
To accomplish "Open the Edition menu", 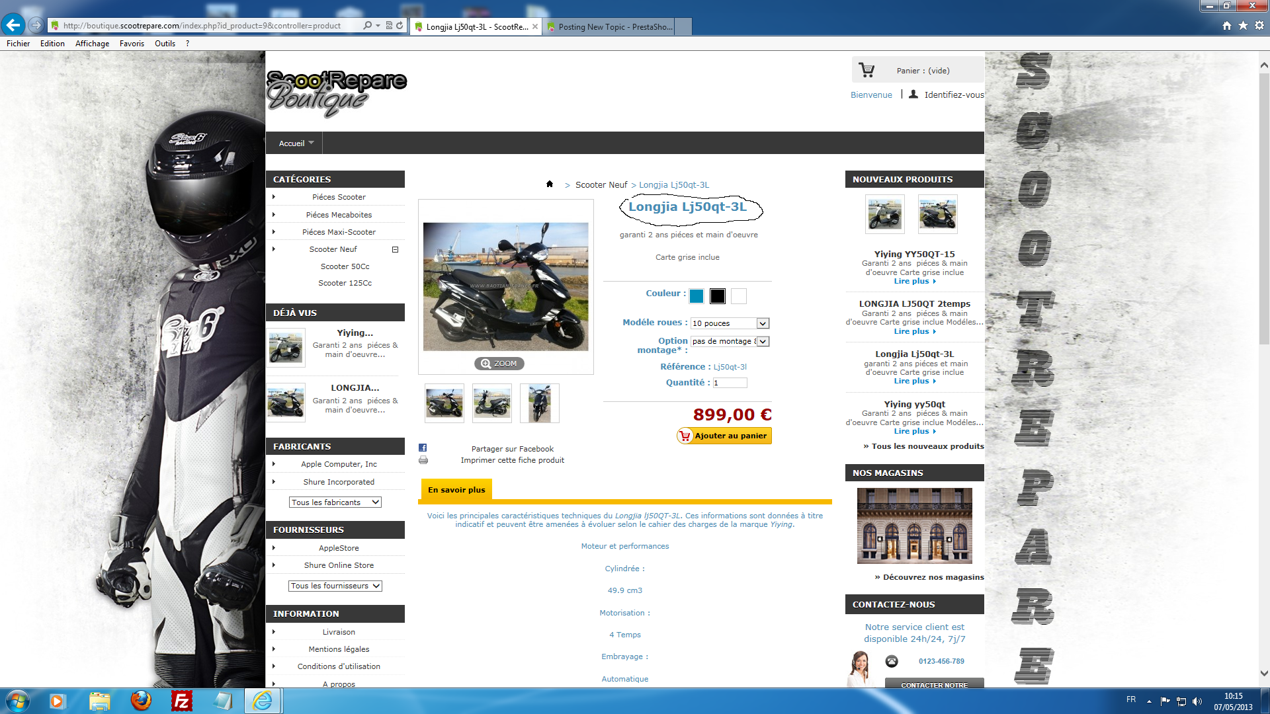I will (52, 44).
